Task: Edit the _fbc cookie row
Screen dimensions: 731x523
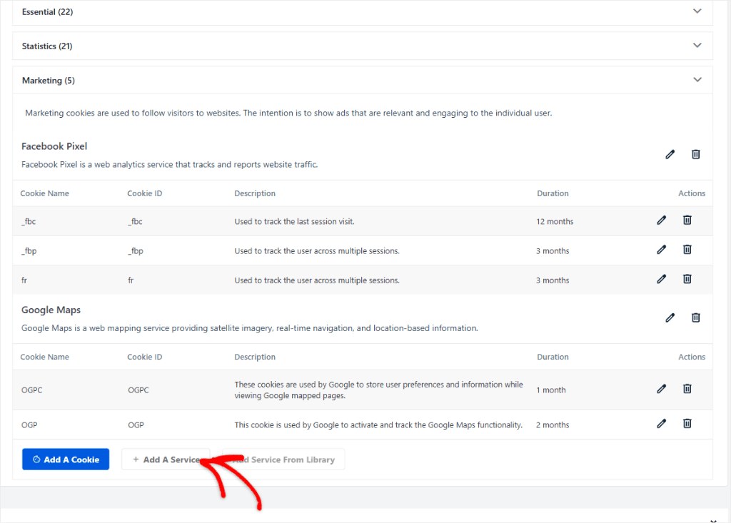Action: pyautogui.click(x=662, y=220)
